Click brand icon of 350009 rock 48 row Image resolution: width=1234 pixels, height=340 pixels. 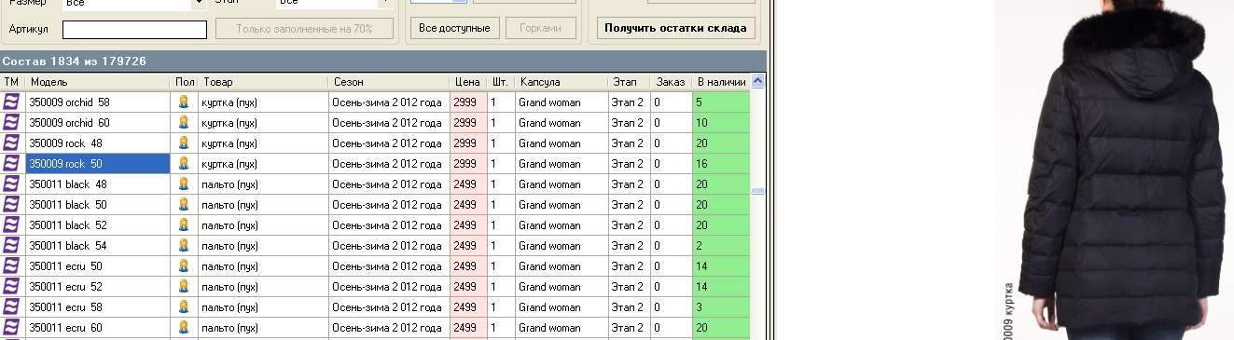click(x=11, y=143)
